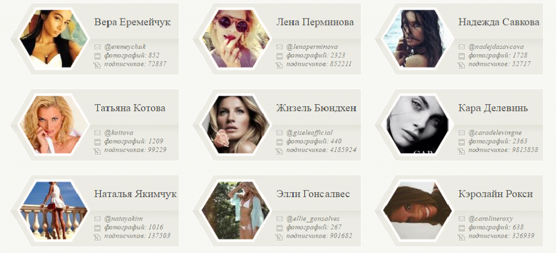Select Надежда Савкова name heading
The width and height of the screenshot is (556, 253).
coord(498,22)
